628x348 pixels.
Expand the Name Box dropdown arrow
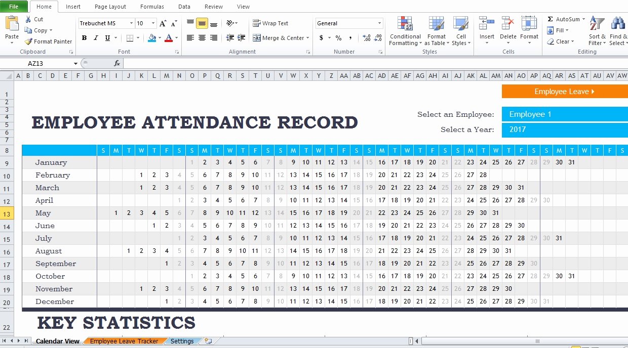[x=75, y=63]
